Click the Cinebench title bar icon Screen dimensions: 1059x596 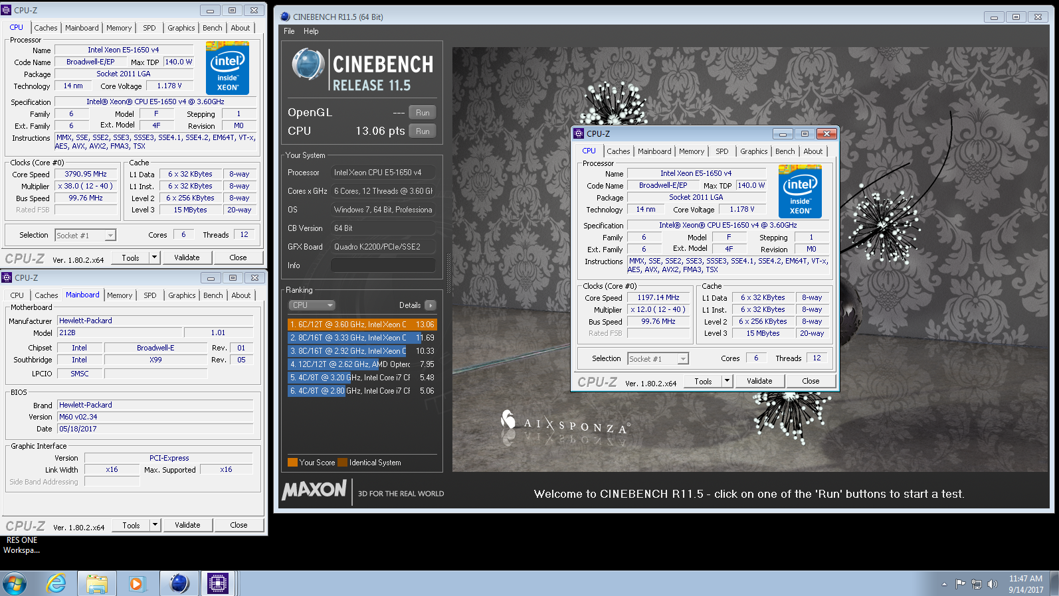tap(285, 17)
